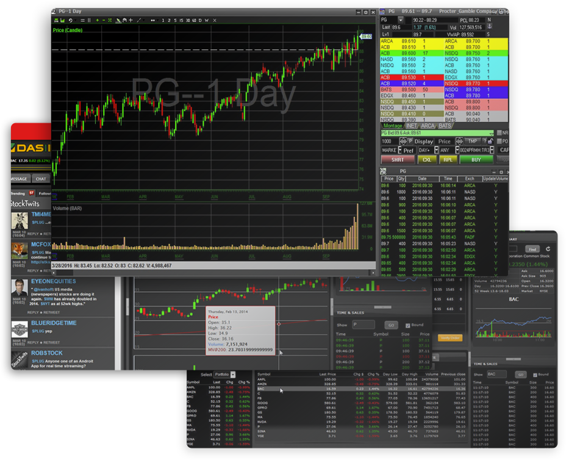Screen dimensions: 566x460
Task: Click the TMP button
Action: click(473, 141)
